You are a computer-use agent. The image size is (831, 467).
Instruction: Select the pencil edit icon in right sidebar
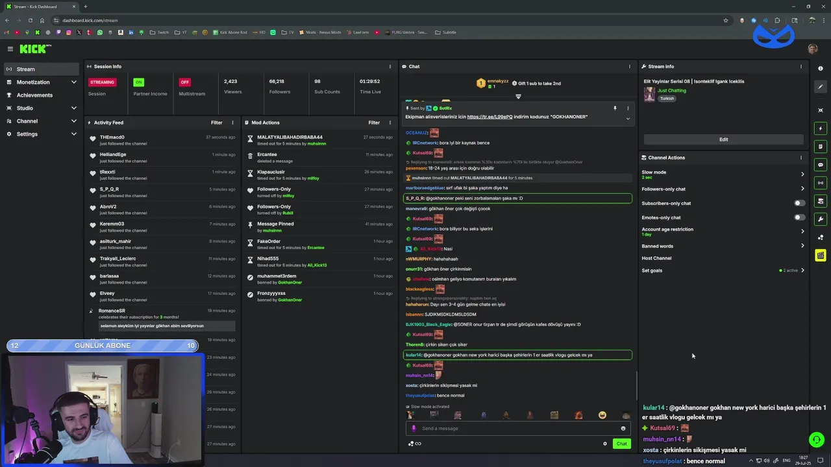pos(821,87)
